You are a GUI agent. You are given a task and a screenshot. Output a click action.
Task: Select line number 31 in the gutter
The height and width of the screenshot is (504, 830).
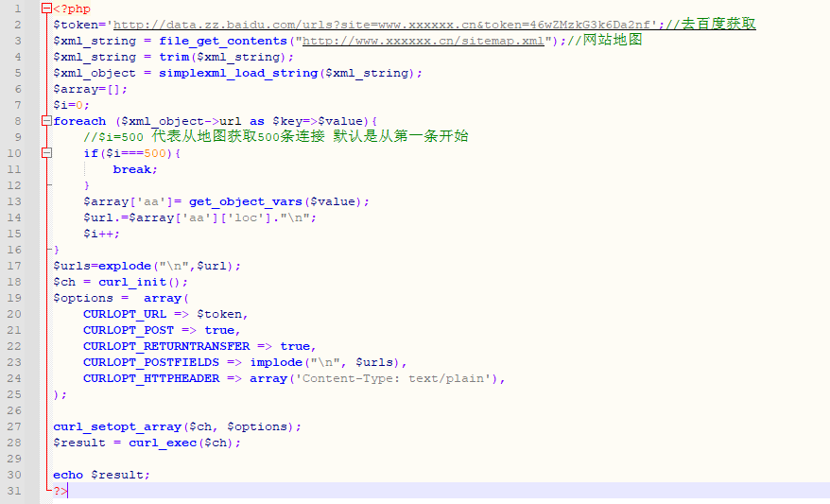pyautogui.click(x=15, y=491)
